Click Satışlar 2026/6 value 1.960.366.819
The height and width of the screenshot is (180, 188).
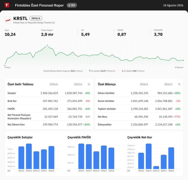tap(49, 93)
